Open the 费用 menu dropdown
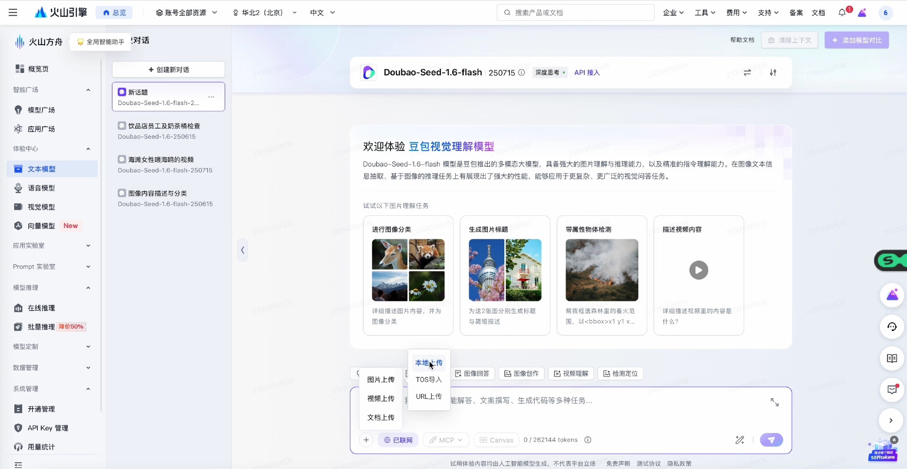Screen dimensions: 907x469 coord(736,13)
